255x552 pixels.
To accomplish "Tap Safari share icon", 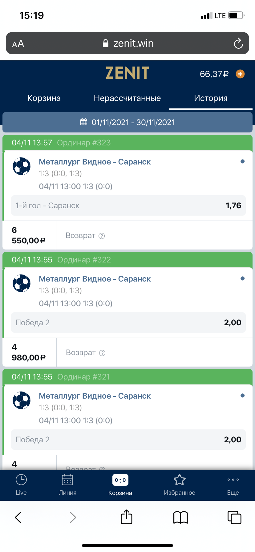I will point(126,517).
